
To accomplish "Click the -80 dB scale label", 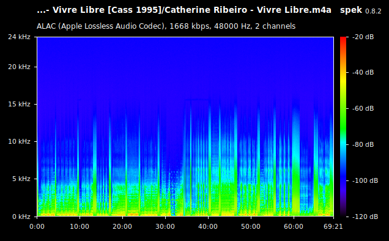I will 363,144.
